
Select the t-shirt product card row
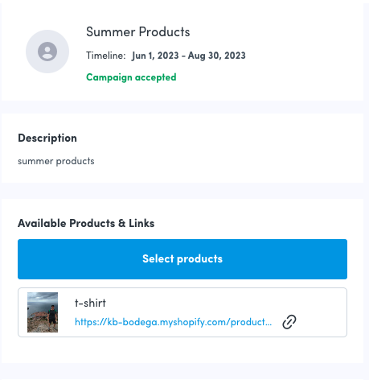click(182, 312)
